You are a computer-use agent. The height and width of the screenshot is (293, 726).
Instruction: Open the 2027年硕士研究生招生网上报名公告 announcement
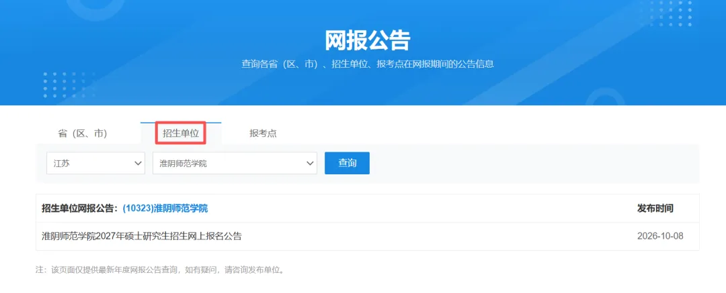click(x=142, y=236)
